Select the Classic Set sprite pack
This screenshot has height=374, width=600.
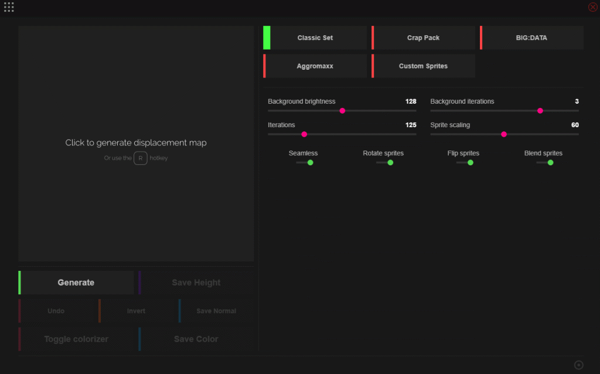315,38
